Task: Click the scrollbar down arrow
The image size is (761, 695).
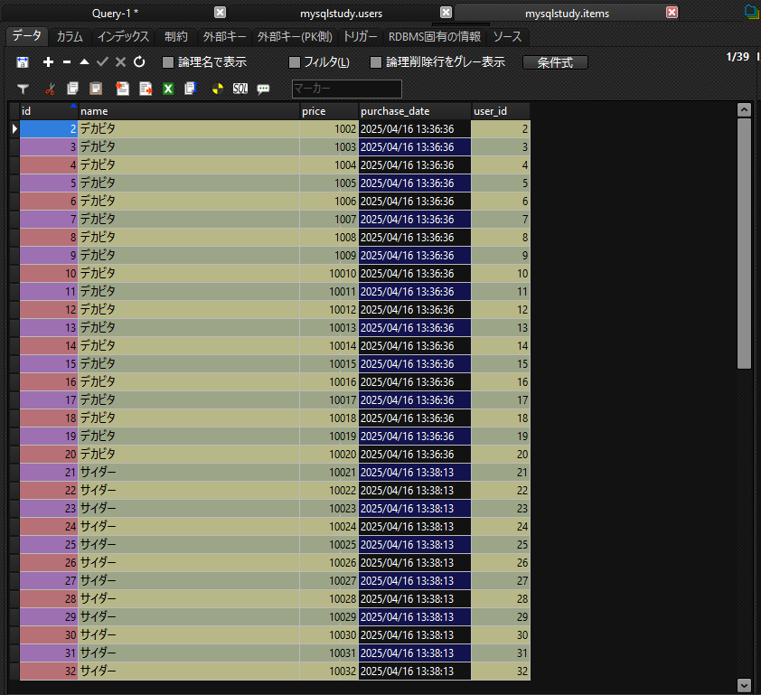Action: (744, 685)
